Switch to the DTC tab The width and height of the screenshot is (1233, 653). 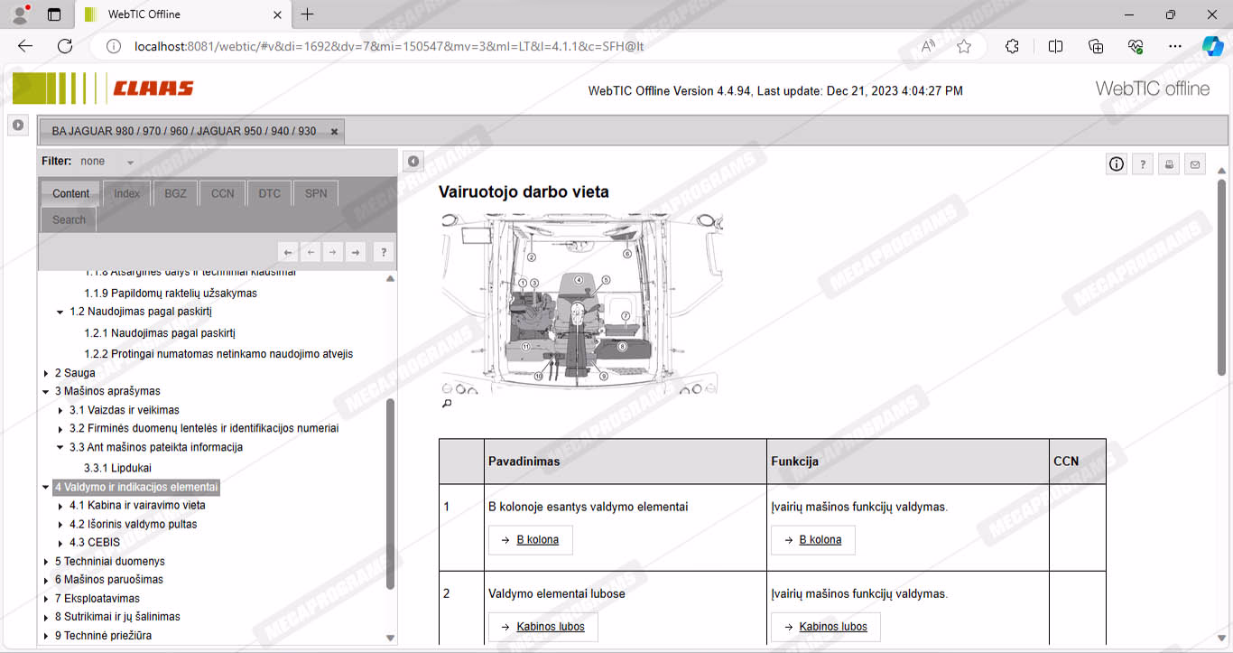[x=269, y=193]
